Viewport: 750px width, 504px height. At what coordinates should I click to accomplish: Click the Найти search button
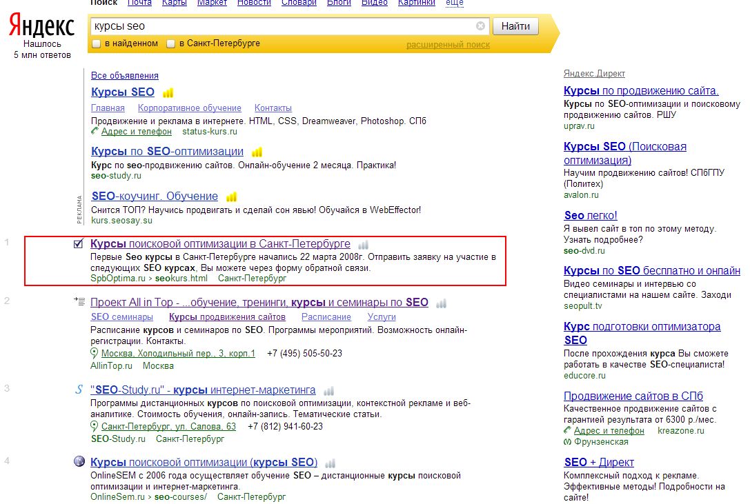coord(515,26)
